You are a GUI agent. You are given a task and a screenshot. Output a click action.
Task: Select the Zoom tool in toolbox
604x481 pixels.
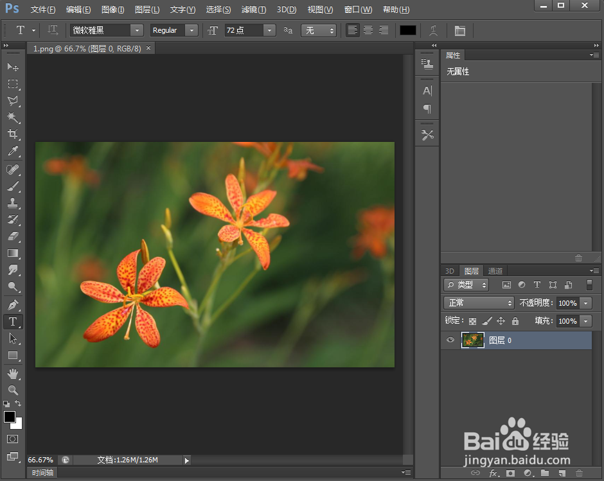tap(12, 390)
